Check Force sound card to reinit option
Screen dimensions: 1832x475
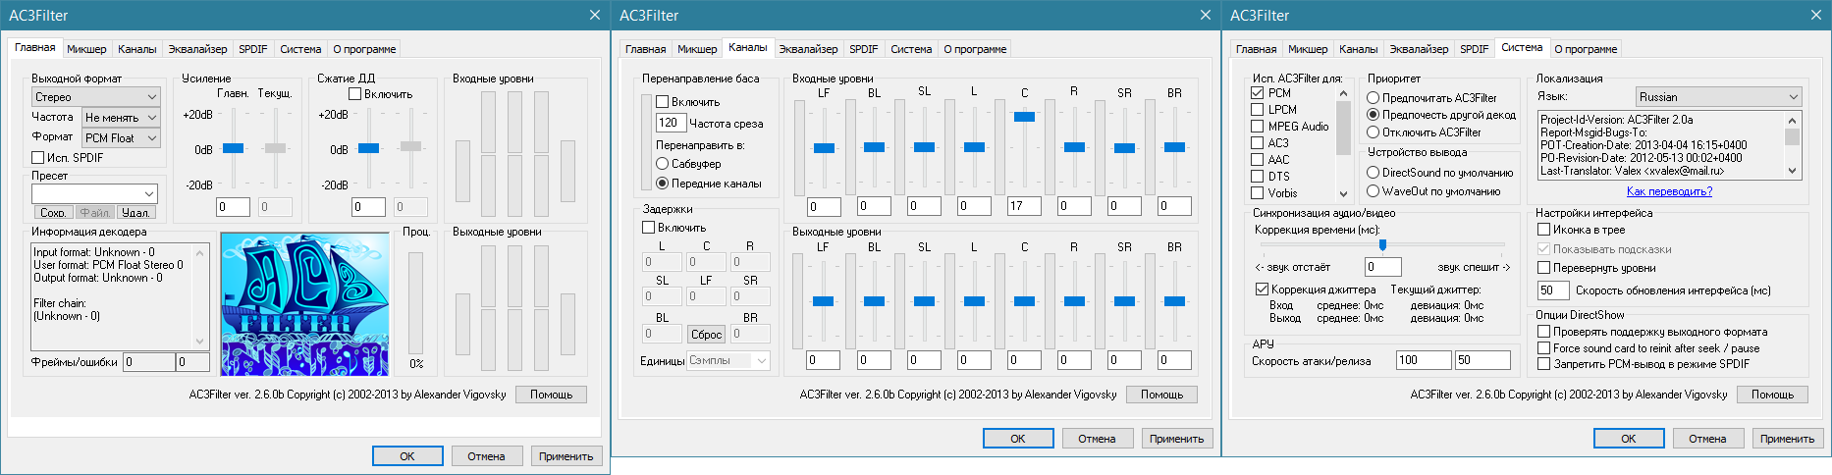1648,348
